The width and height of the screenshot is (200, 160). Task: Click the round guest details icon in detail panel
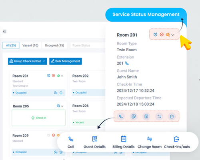point(134,116)
